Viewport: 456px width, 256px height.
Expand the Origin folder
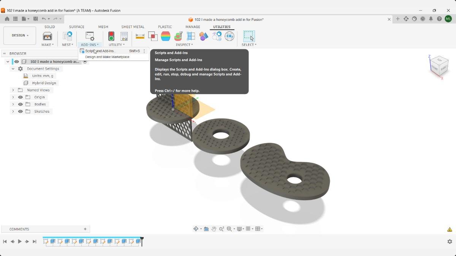click(x=13, y=97)
